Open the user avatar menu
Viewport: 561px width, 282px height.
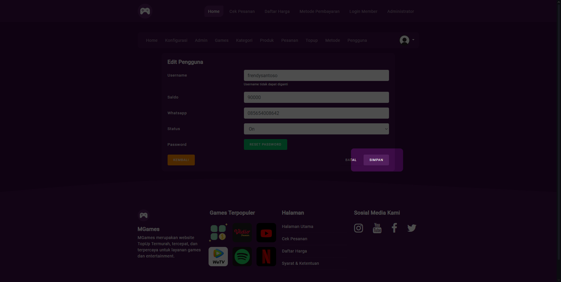405,40
